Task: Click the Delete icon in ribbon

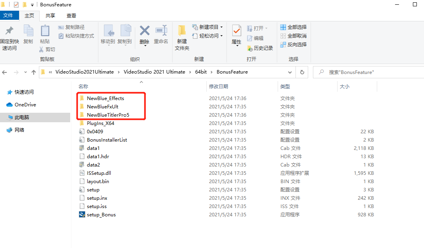Action: point(144,35)
